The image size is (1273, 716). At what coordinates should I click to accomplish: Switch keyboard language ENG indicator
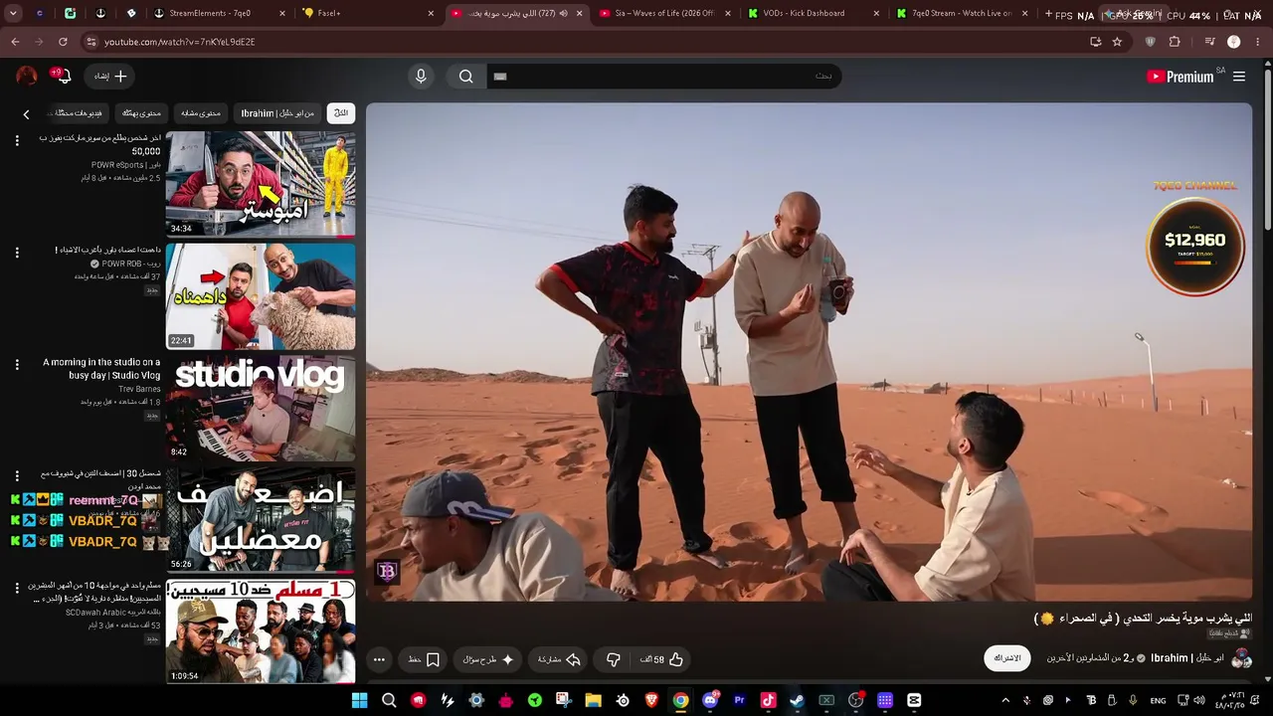tap(1158, 700)
